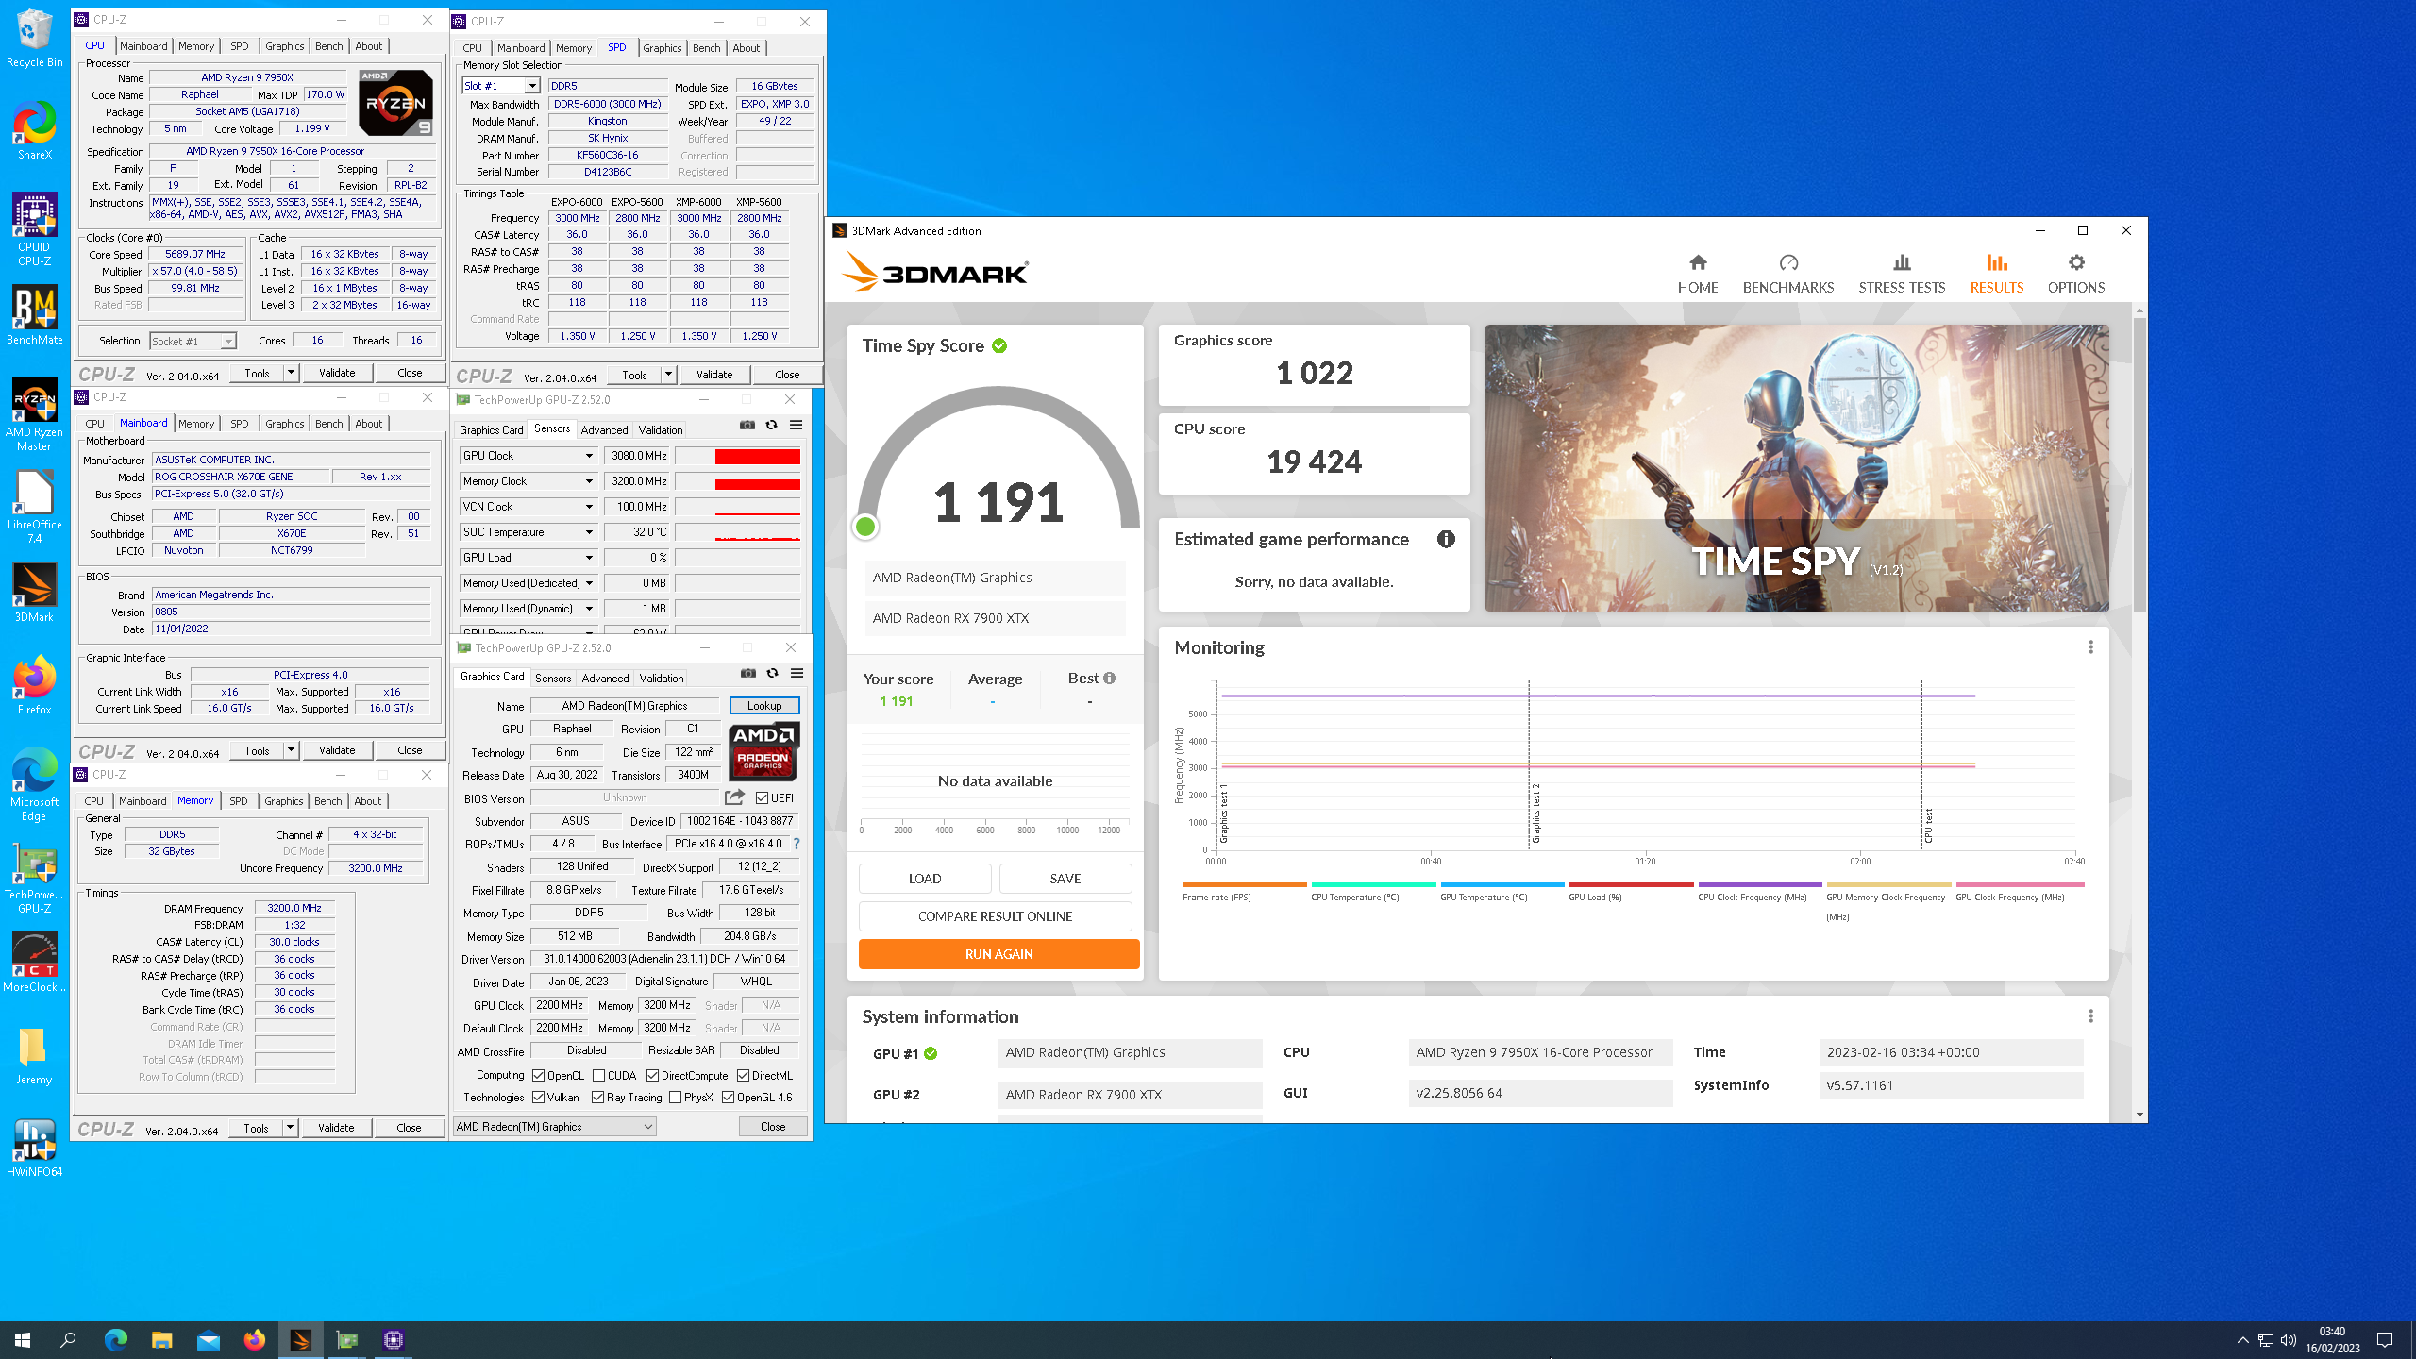
Task: Click the GPU Load (%) legend color bar
Action: pyautogui.click(x=1630, y=884)
